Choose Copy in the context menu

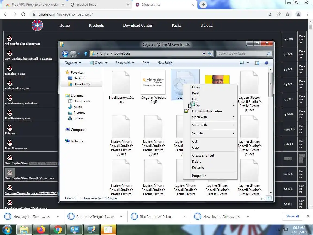point(210,147)
